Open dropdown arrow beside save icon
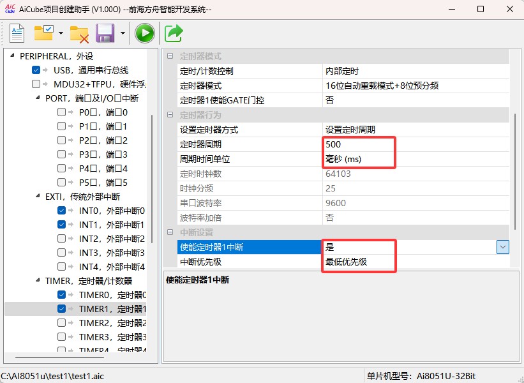Viewport: 524px width, 383px height. [123, 33]
